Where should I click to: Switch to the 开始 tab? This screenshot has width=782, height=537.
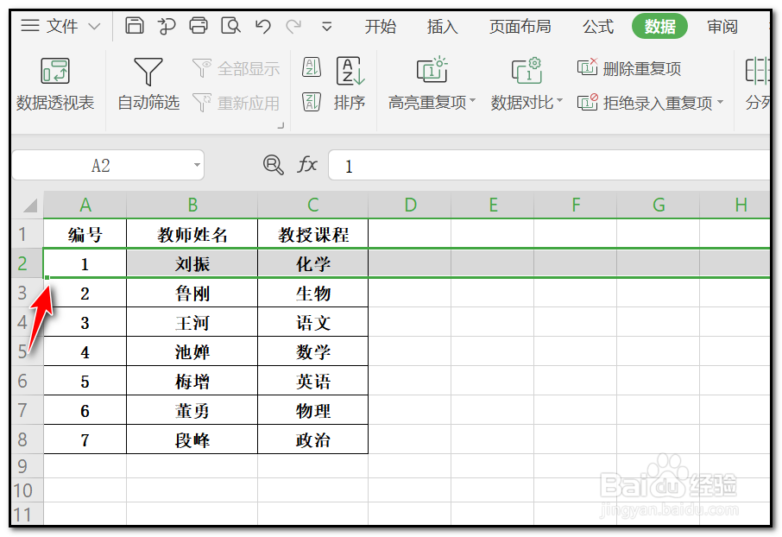click(380, 26)
